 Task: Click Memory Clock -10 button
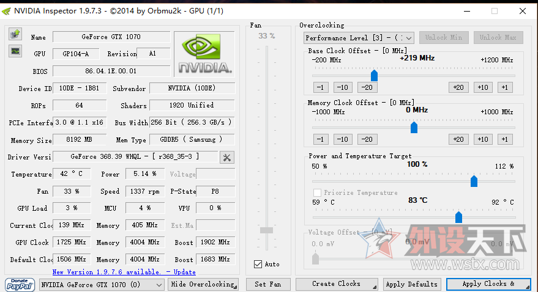[x=342, y=139]
